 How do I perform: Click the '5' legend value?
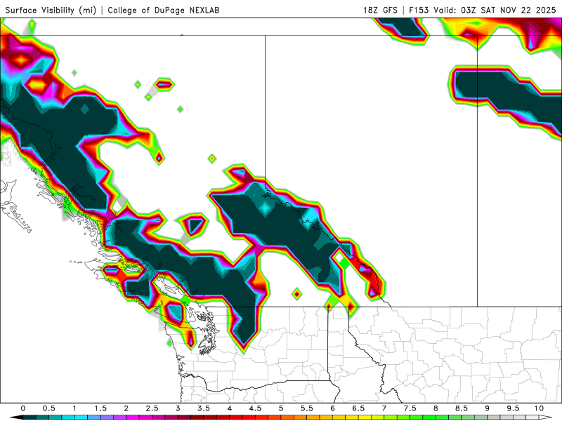[281, 408]
